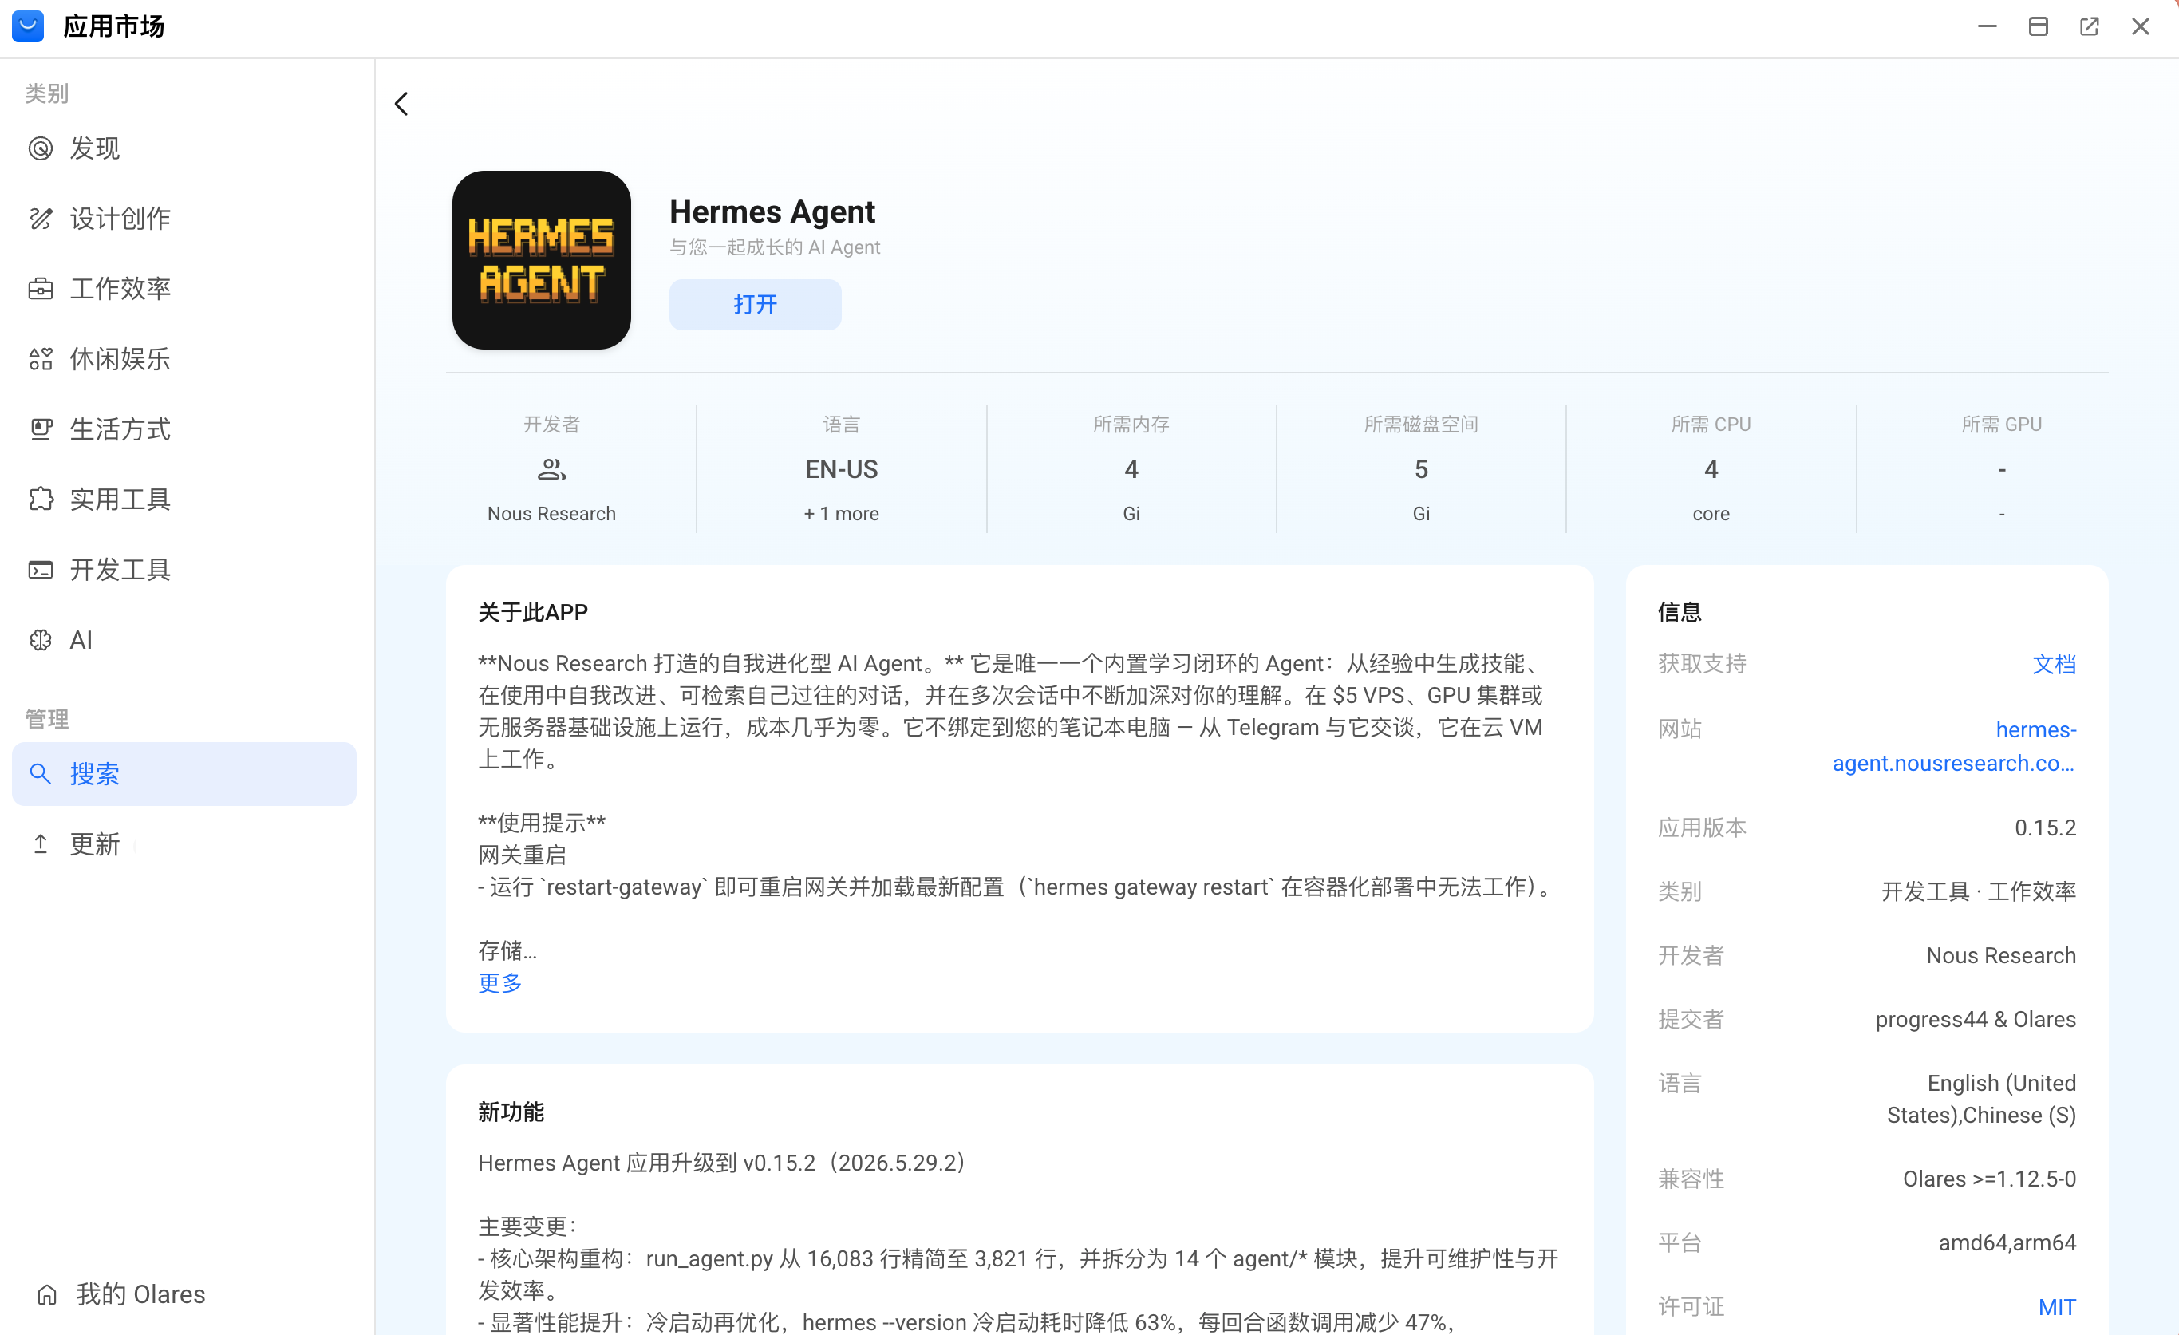The width and height of the screenshot is (2179, 1335).
Task: Go back with the left chevron arrow
Action: coord(401,104)
